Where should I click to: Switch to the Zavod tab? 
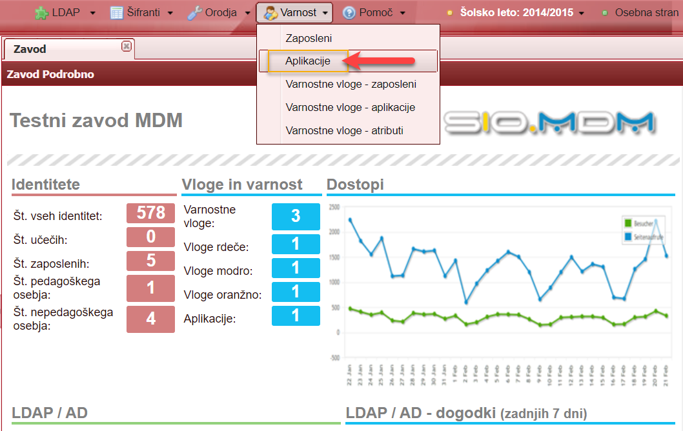(x=30, y=49)
